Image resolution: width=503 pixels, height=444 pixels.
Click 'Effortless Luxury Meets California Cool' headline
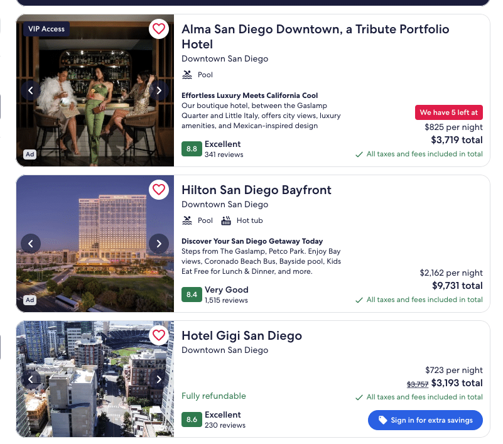249,95
